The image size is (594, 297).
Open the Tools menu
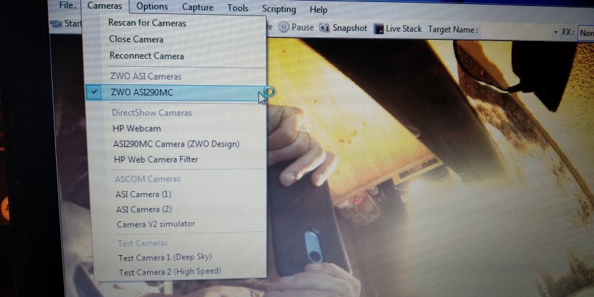point(238,8)
